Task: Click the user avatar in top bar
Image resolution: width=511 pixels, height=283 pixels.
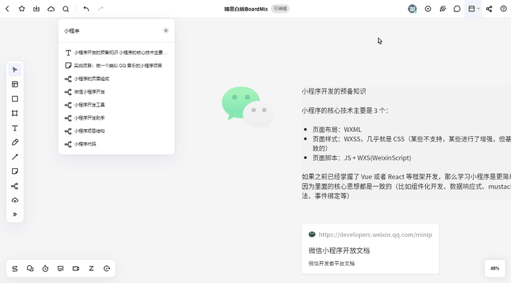Action: click(412, 9)
